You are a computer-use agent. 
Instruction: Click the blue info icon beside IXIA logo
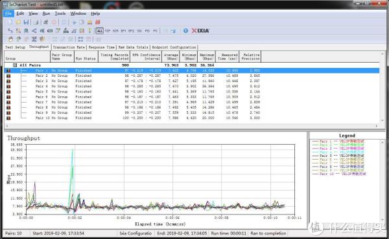coord(185,30)
